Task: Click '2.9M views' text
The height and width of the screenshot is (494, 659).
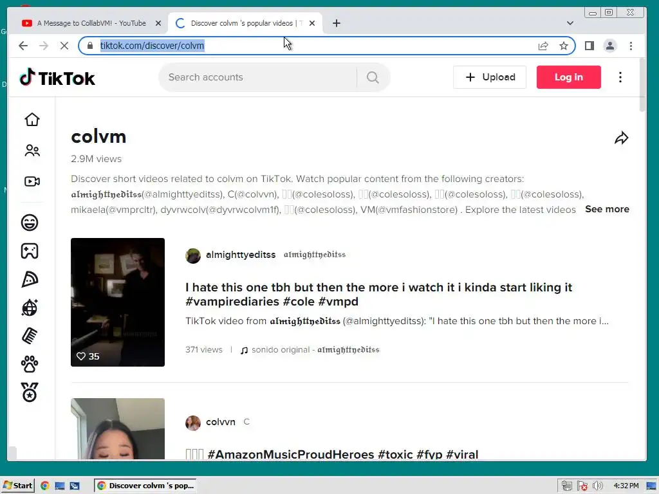Action: 97,159
